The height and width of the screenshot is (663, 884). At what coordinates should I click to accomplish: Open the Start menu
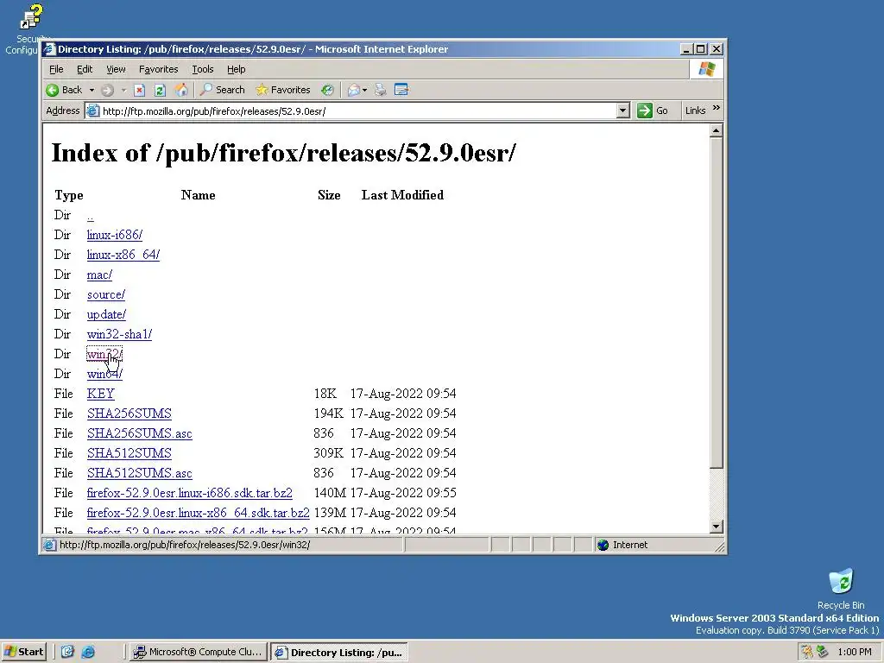23,652
